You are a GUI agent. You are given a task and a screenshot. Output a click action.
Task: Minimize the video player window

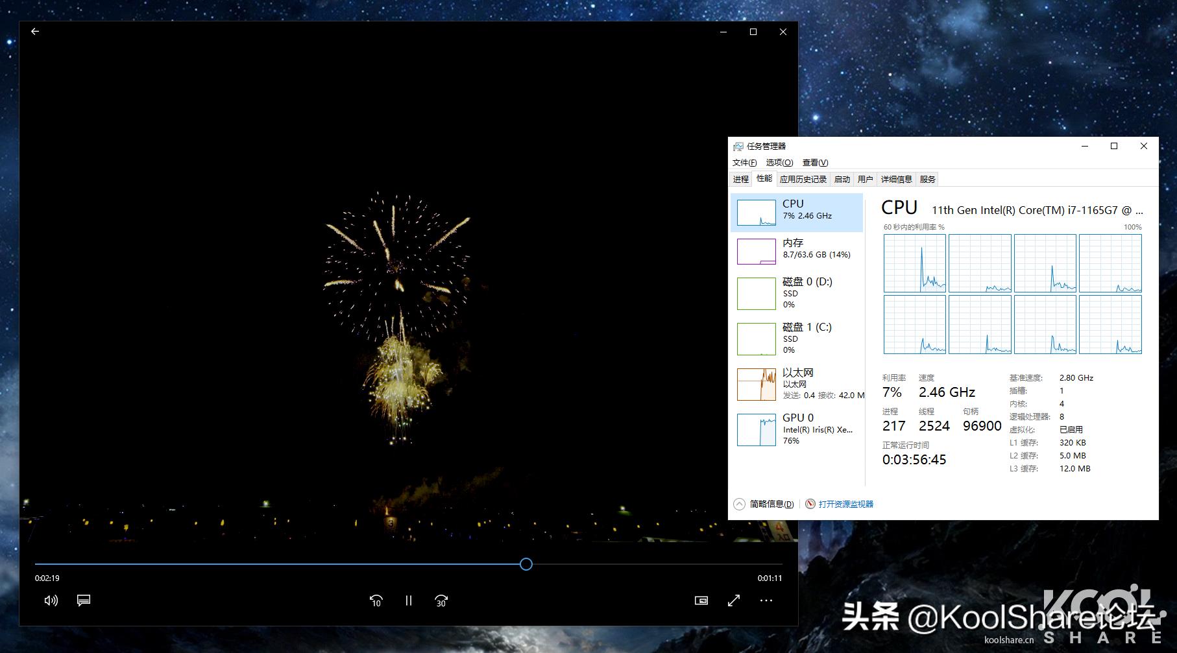pyautogui.click(x=723, y=32)
